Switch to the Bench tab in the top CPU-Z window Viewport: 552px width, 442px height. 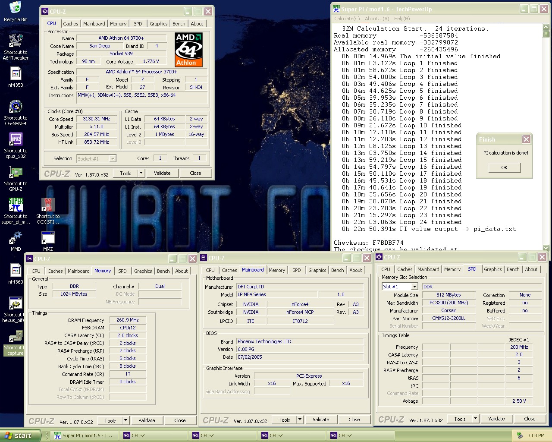(179, 24)
